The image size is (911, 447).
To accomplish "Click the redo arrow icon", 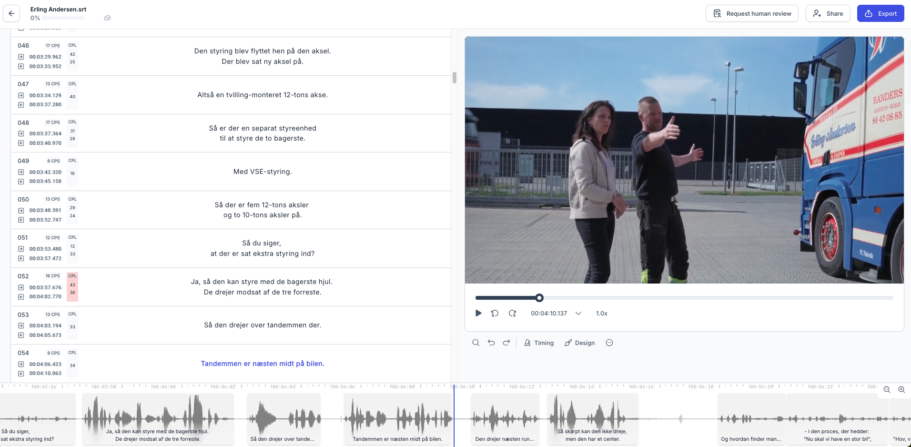I will [506, 343].
